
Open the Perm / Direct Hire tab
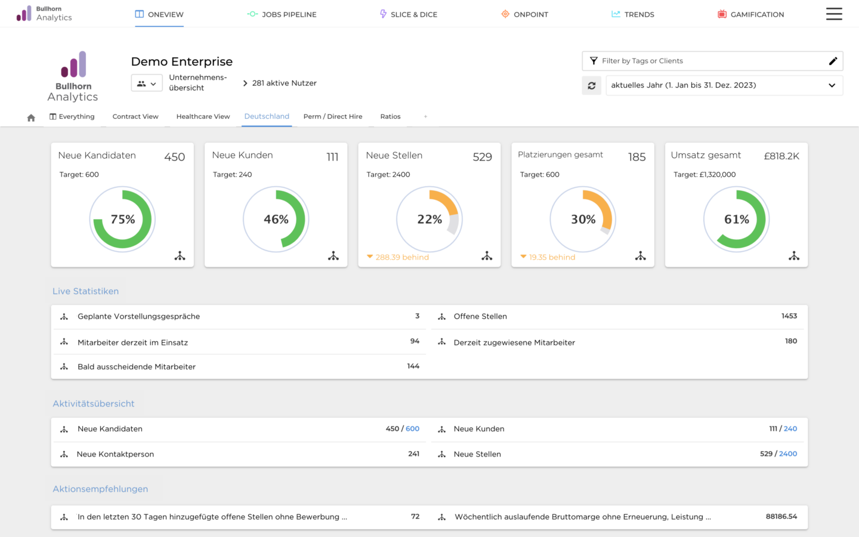pyautogui.click(x=332, y=116)
